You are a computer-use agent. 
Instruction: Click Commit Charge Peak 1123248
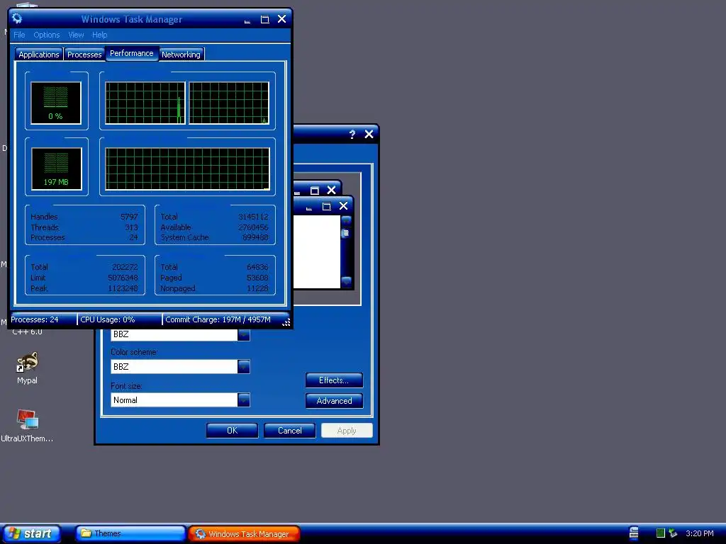click(123, 289)
